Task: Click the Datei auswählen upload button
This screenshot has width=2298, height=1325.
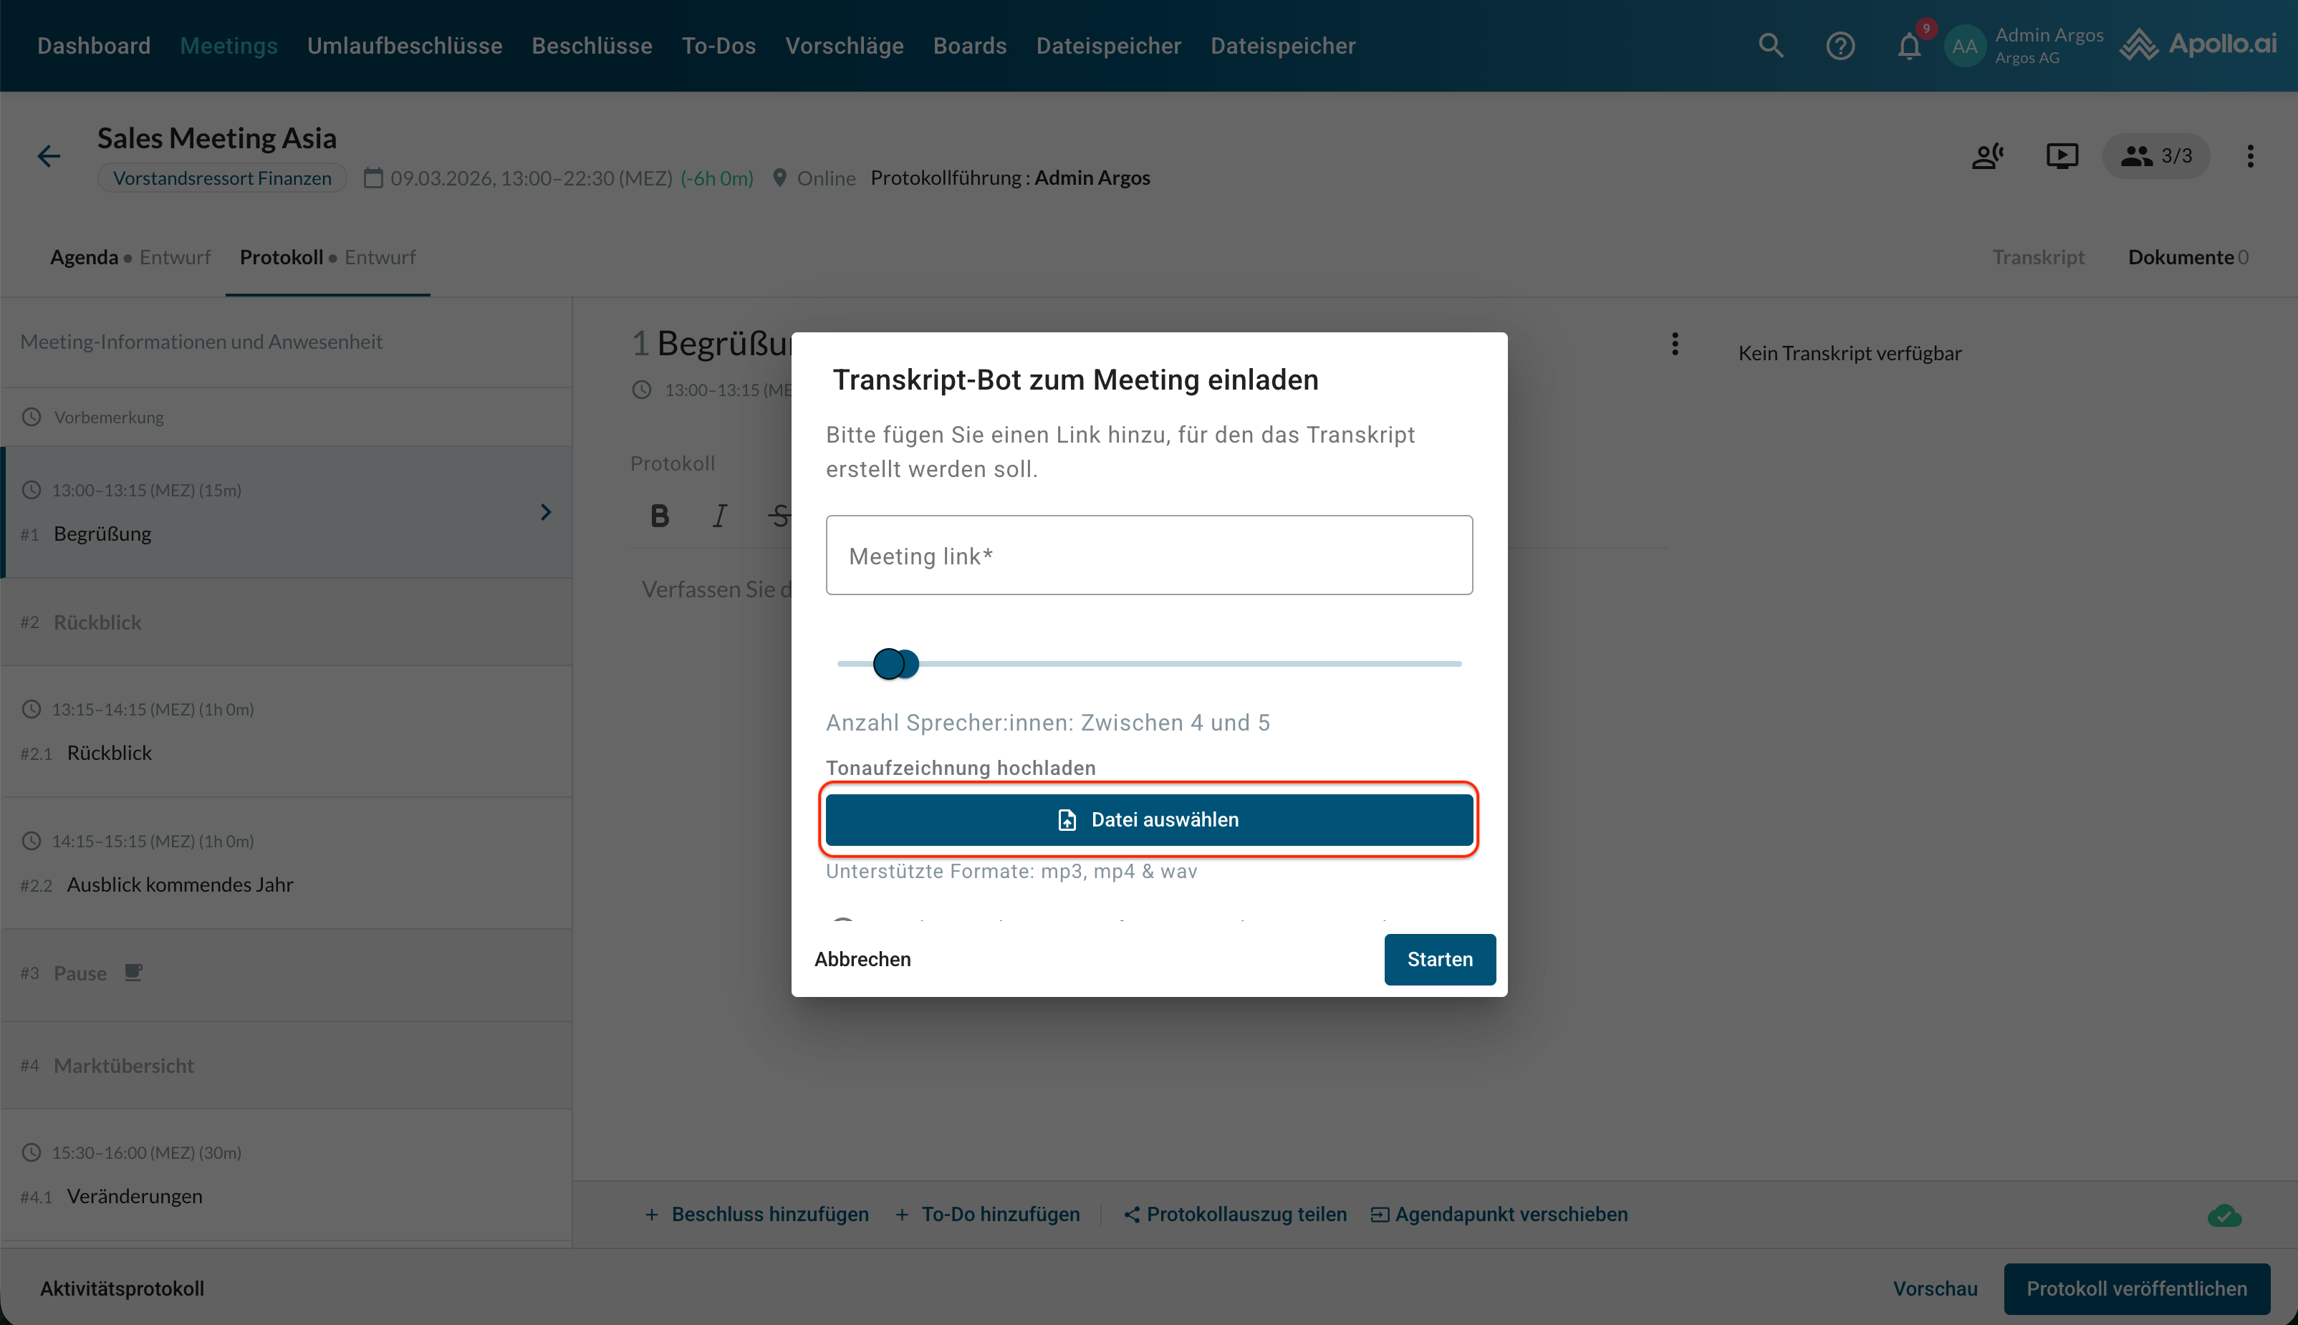Action: pyautogui.click(x=1148, y=819)
